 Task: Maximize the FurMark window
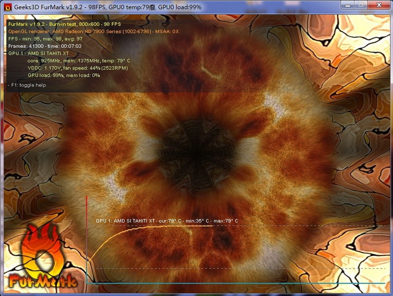pos(361,5)
